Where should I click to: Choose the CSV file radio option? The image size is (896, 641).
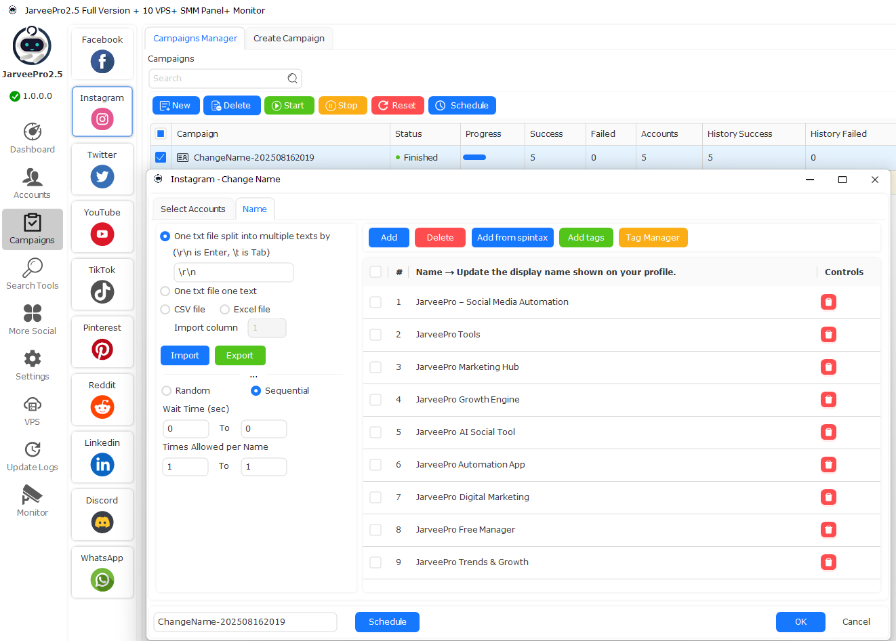tap(165, 310)
